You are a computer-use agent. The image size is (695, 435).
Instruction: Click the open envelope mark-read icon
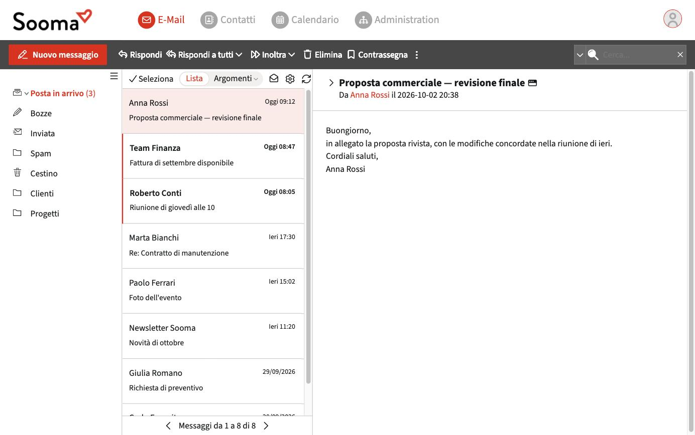coord(274,79)
